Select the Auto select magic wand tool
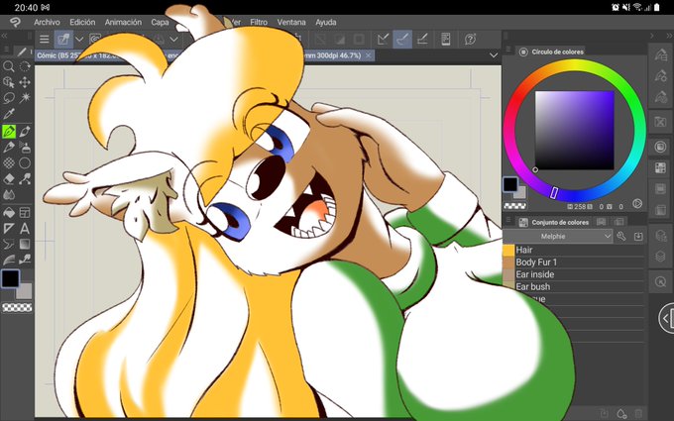Image resolution: width=674 pixels, height=421 pixels. click(25, 98)
